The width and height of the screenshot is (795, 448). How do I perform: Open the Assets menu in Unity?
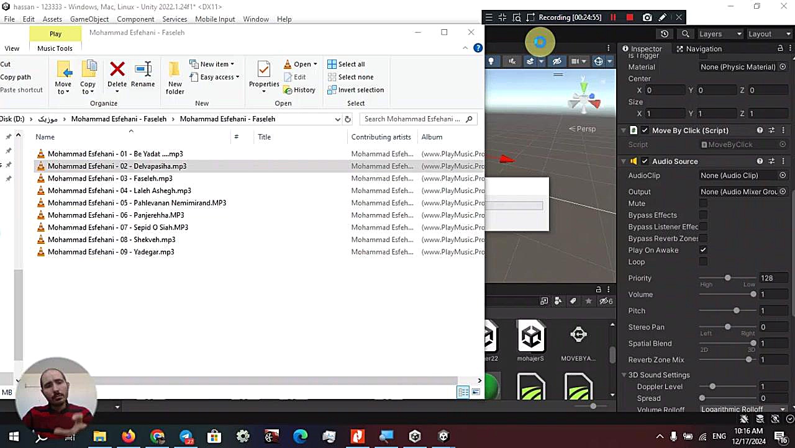(x=52, y=19)
